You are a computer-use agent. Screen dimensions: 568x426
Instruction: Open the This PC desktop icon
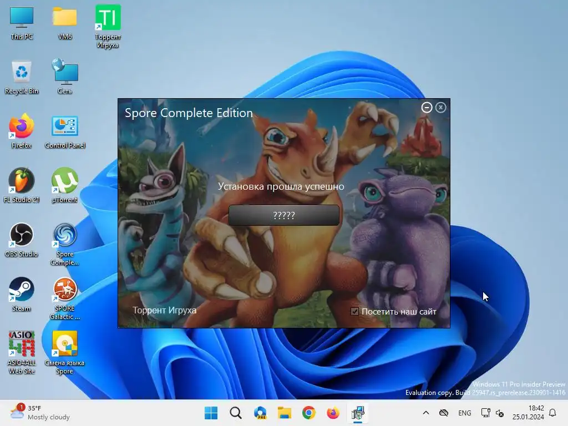pos(22,23)
